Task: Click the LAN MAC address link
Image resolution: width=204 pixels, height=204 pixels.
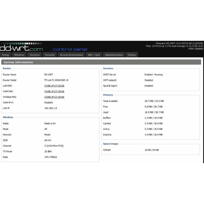Action: pyautogui.click(x=54, y=86)
